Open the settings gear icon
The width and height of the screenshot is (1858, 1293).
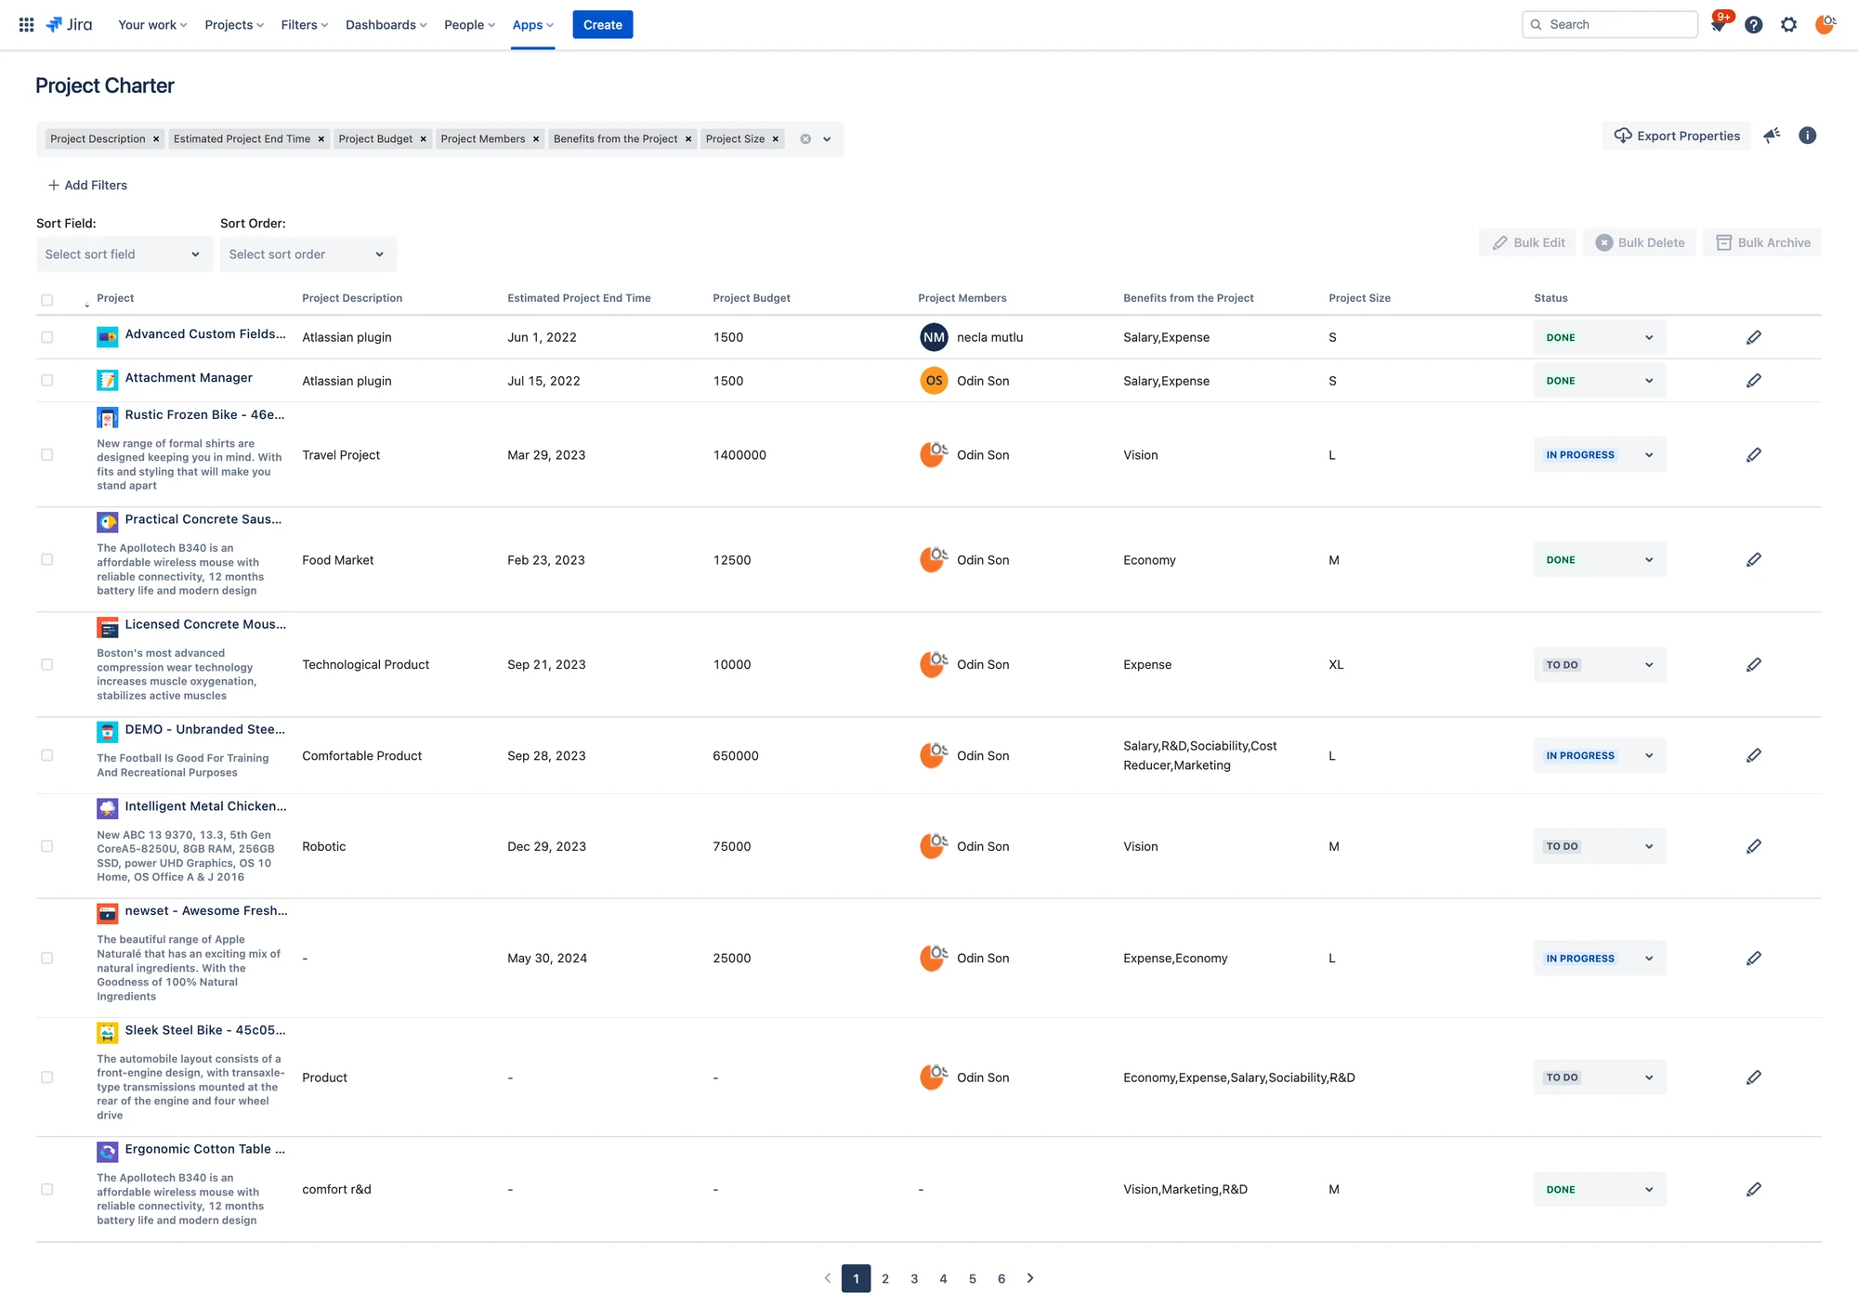tap(1789, 25)
